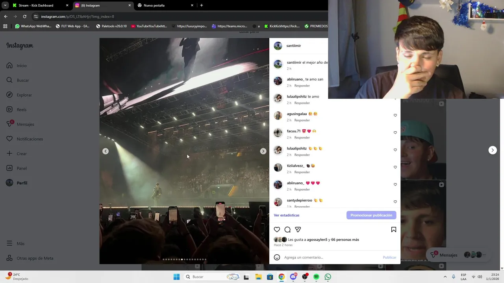Viewport: 504px width, 283px height.
Task: Share the post with the paper plane icon
Action: [298, 230]
